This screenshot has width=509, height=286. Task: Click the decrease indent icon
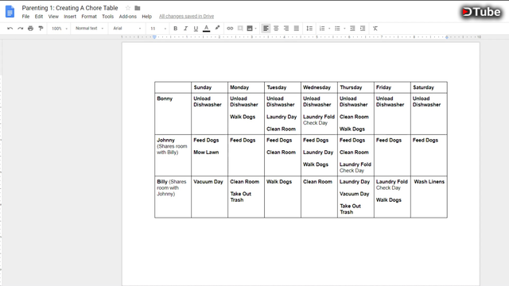352,29
